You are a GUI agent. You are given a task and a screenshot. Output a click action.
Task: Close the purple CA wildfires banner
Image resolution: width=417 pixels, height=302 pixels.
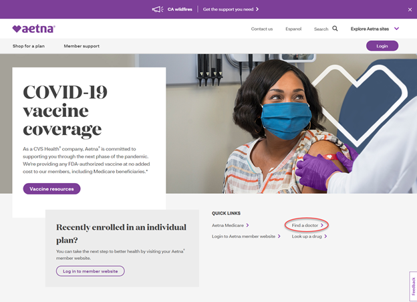[x=410, y=9]
